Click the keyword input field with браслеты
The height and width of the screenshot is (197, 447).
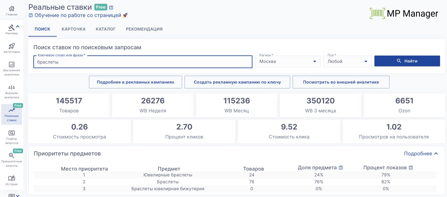point(143,62)
